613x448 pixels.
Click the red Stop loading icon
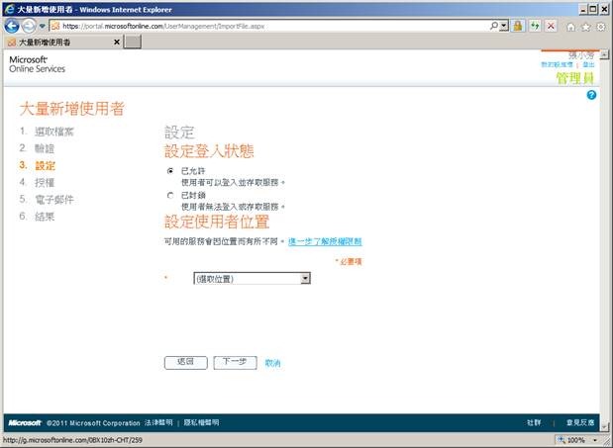(x=551, y=26)
